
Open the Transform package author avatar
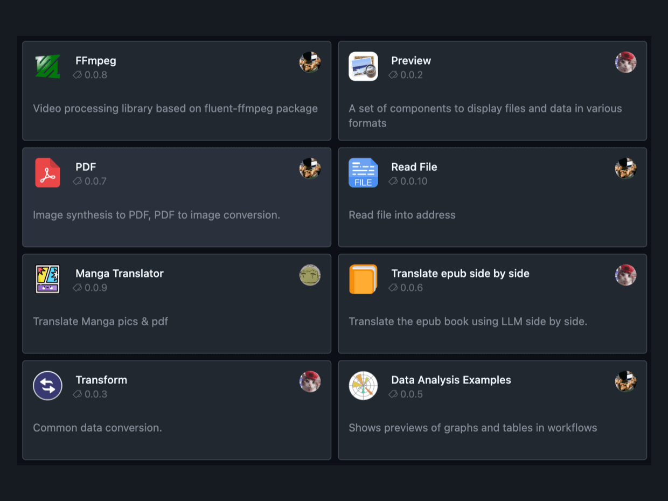310,382
